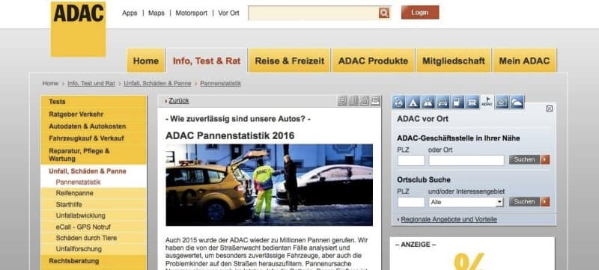Viewport: 599px width, 270px height.
Task: Open Fahrzeugkauf & Verkauf in sidebar
Action: click(x=94, y=138)
